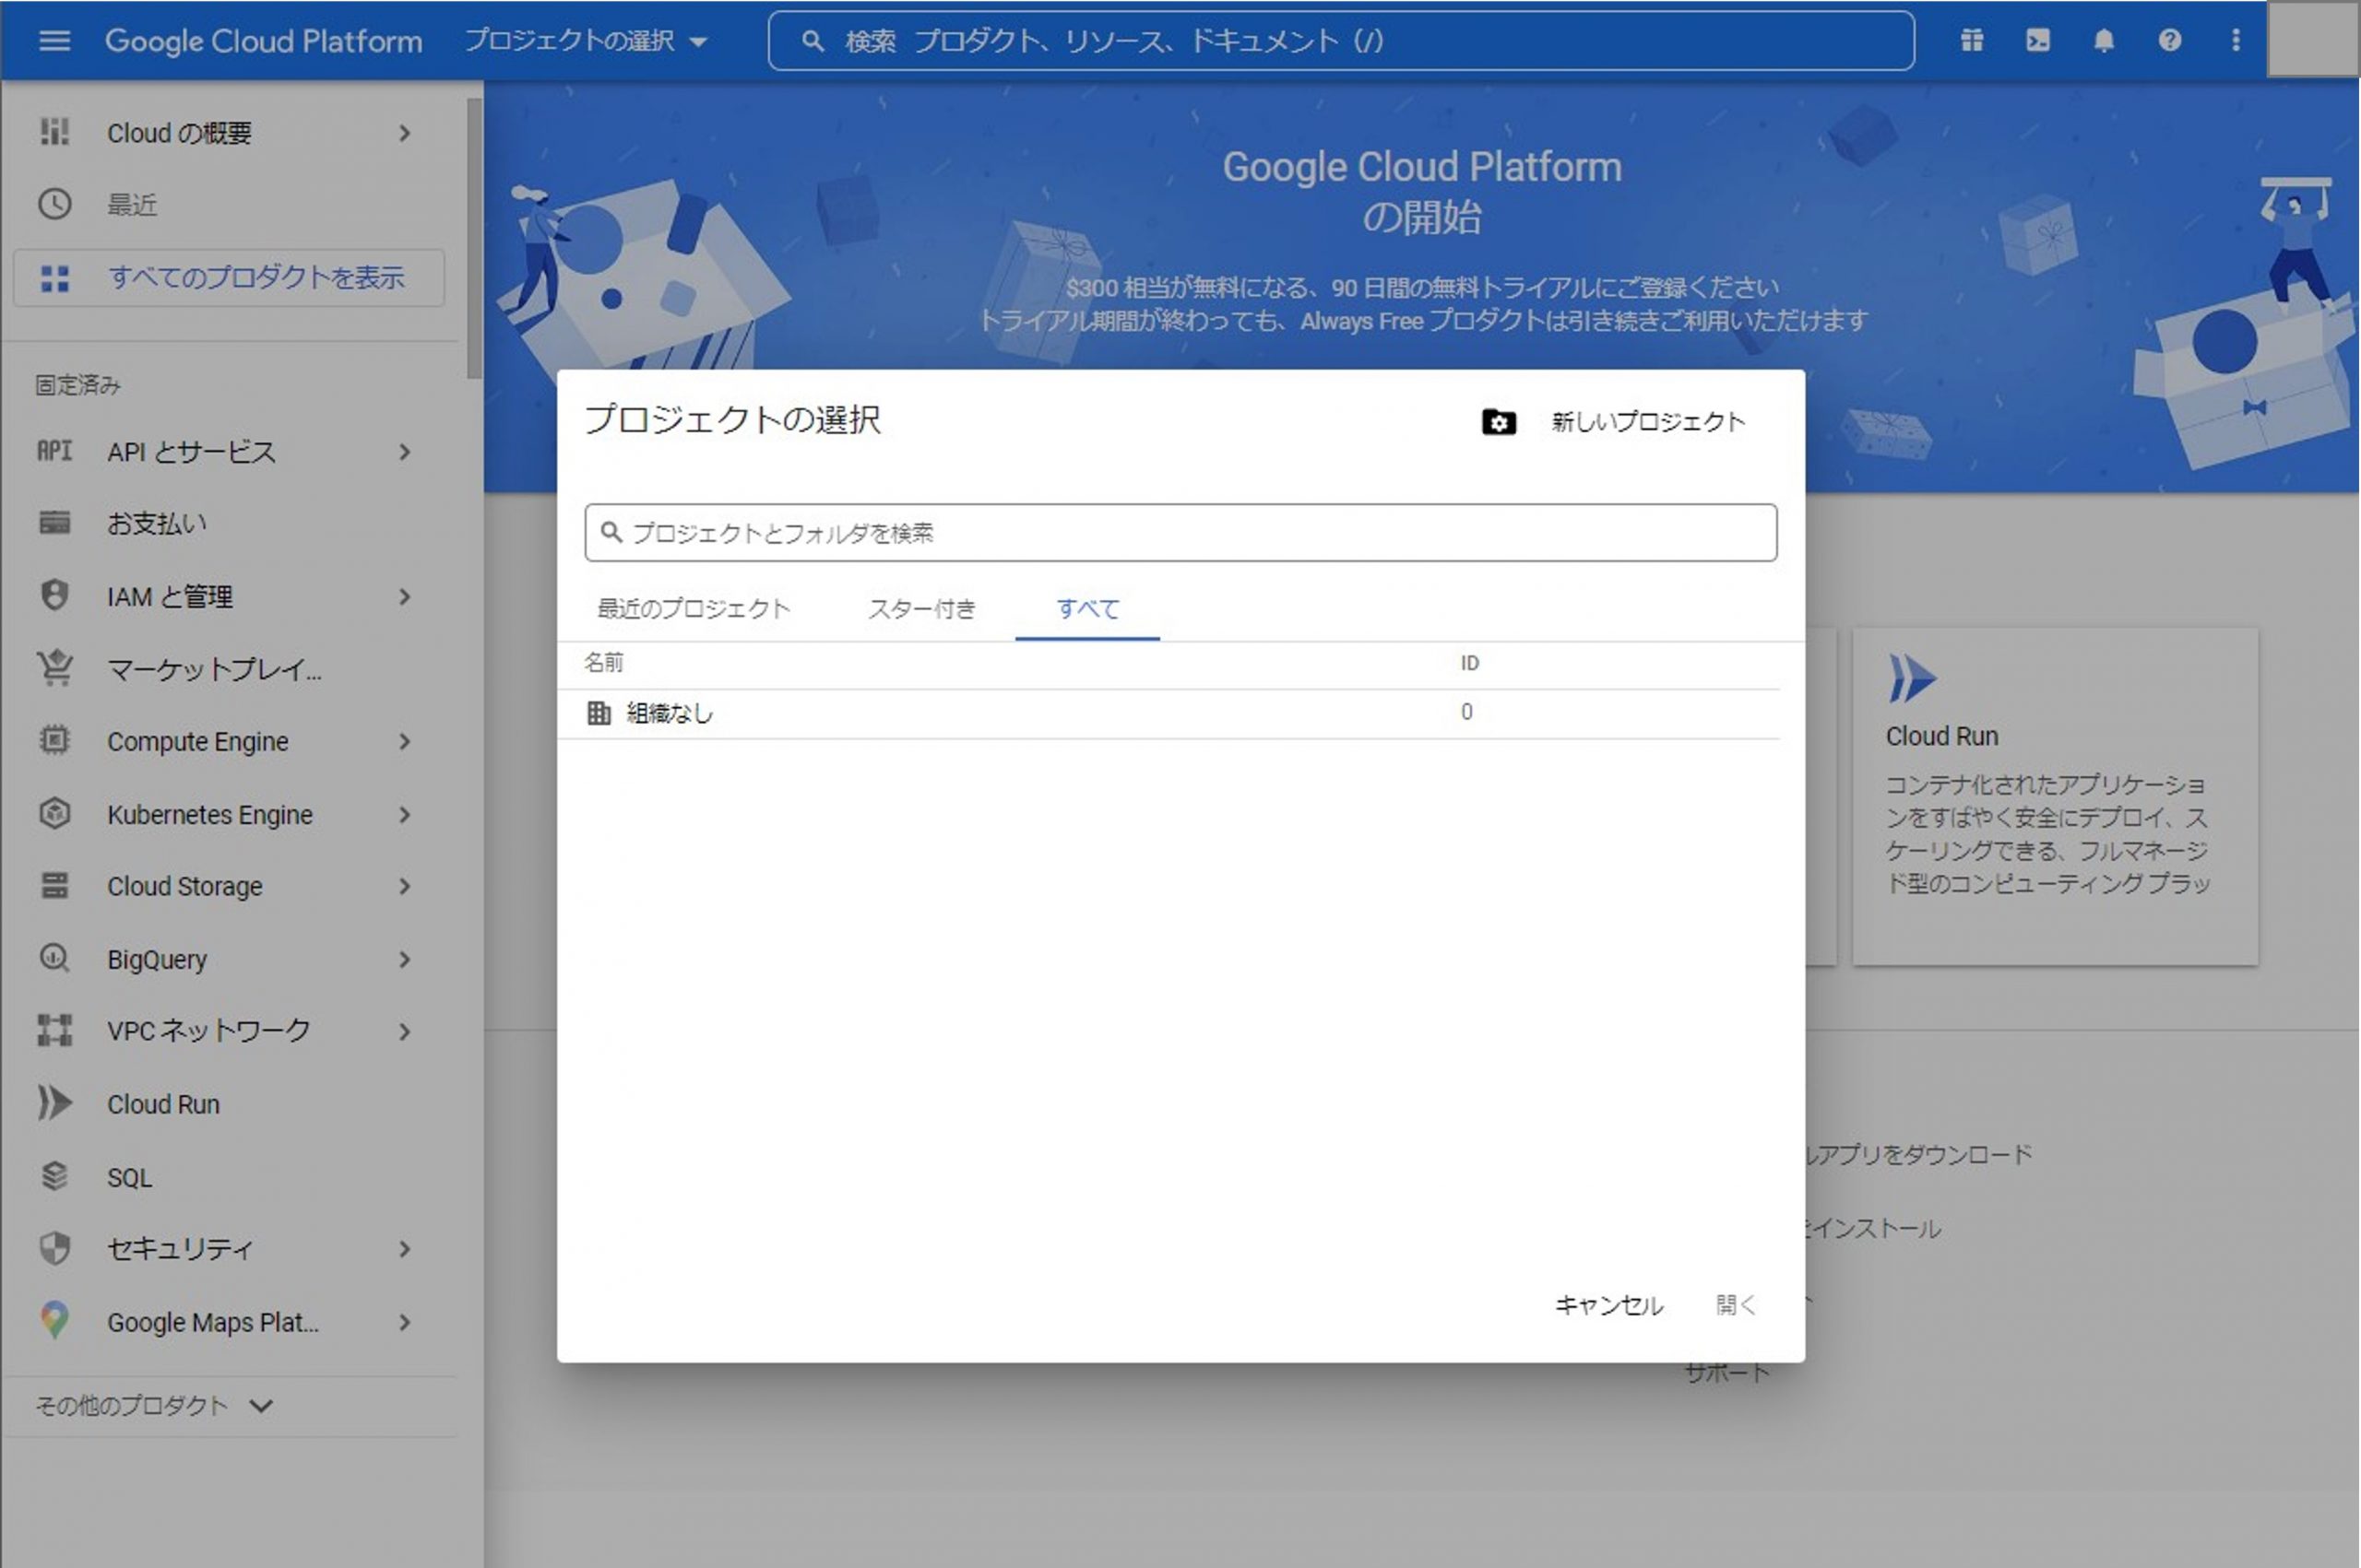Click the ID value 0 cell
Screen dimensions: 2361x1568
(1466, 712)
